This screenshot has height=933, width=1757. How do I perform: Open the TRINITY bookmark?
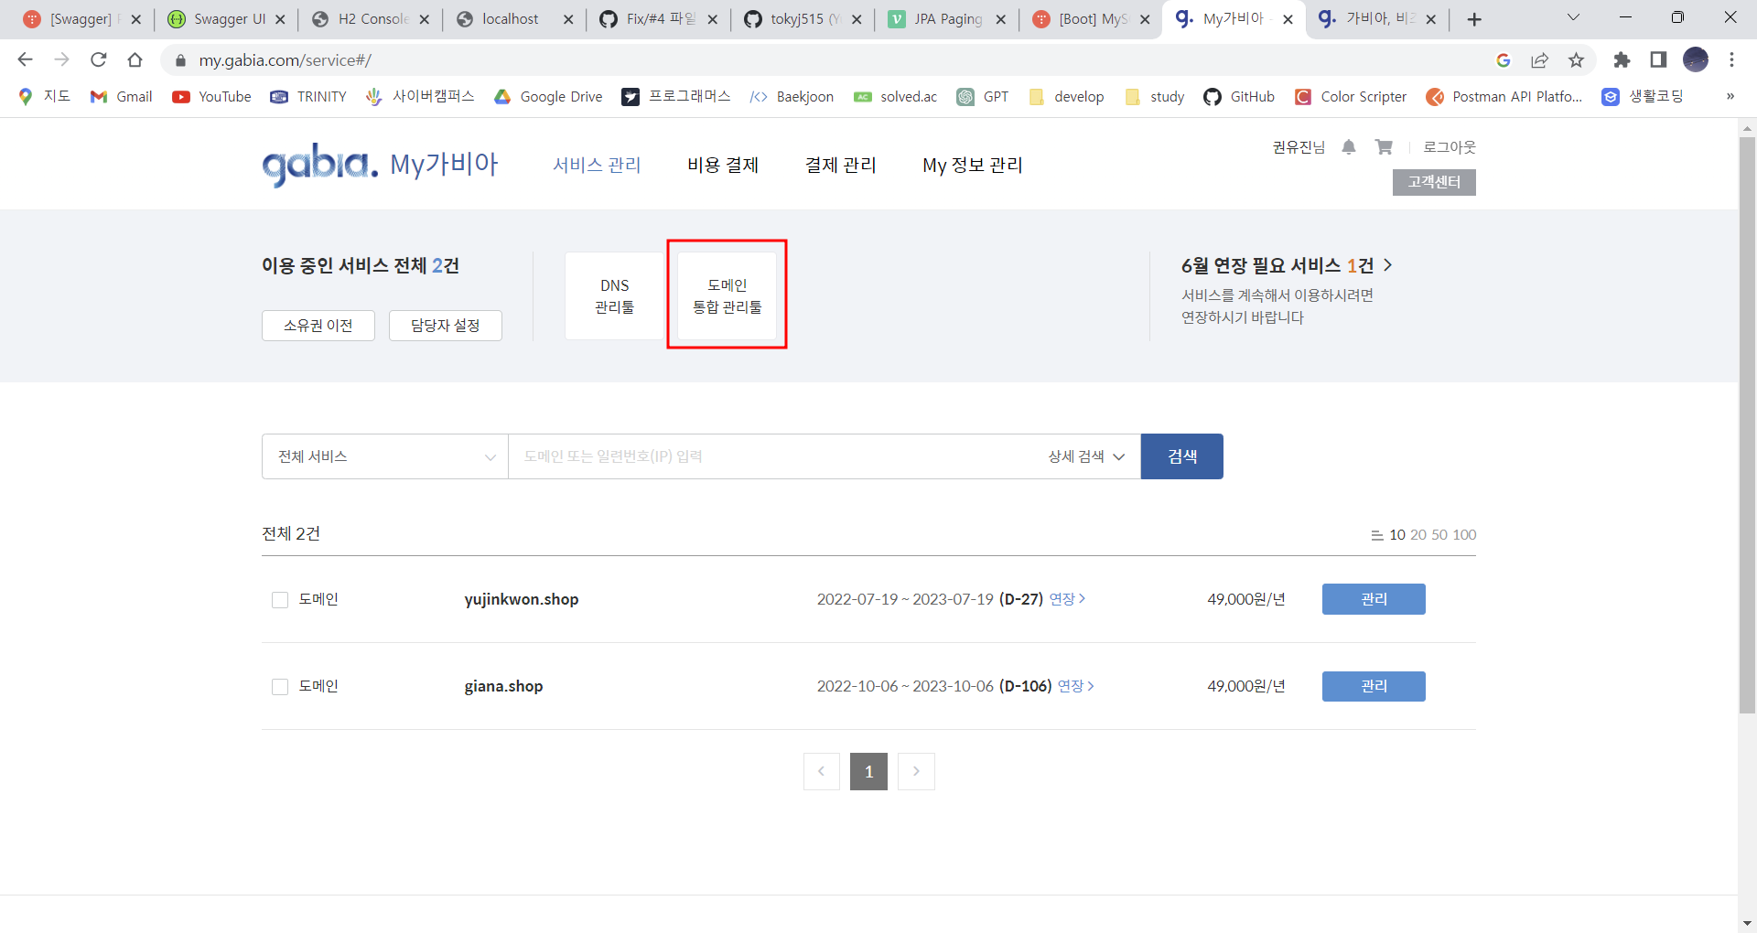click(308, 97)
